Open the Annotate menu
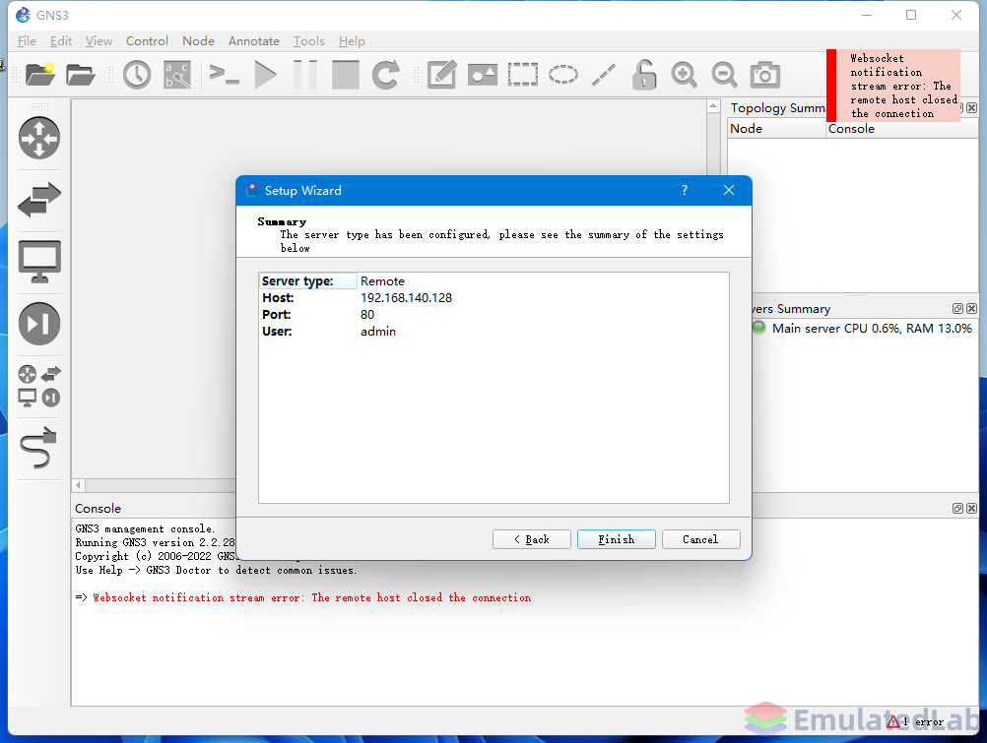This screenshot has width=987, height=743. coord(254,41)
